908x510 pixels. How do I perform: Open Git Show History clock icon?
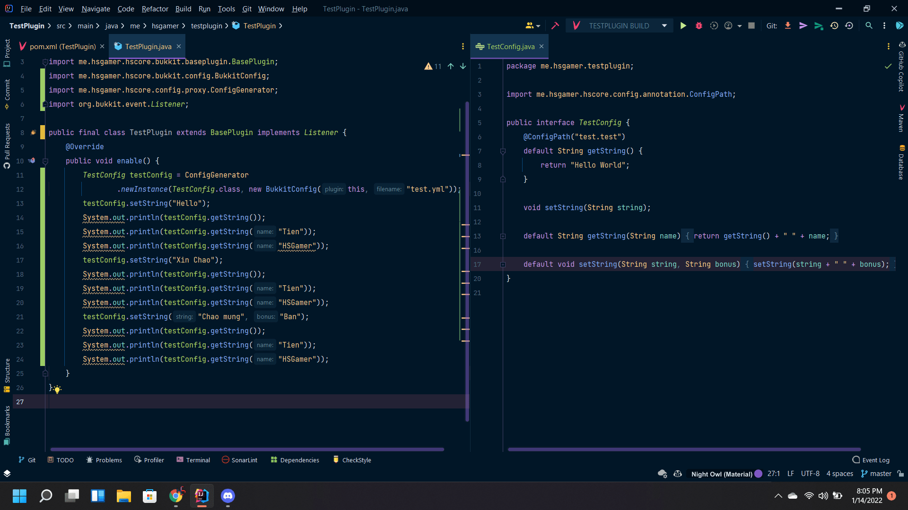tap(834, 26)
